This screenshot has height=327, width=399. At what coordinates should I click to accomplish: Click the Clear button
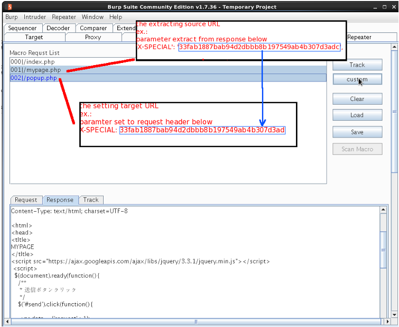(x=357, y=99)
